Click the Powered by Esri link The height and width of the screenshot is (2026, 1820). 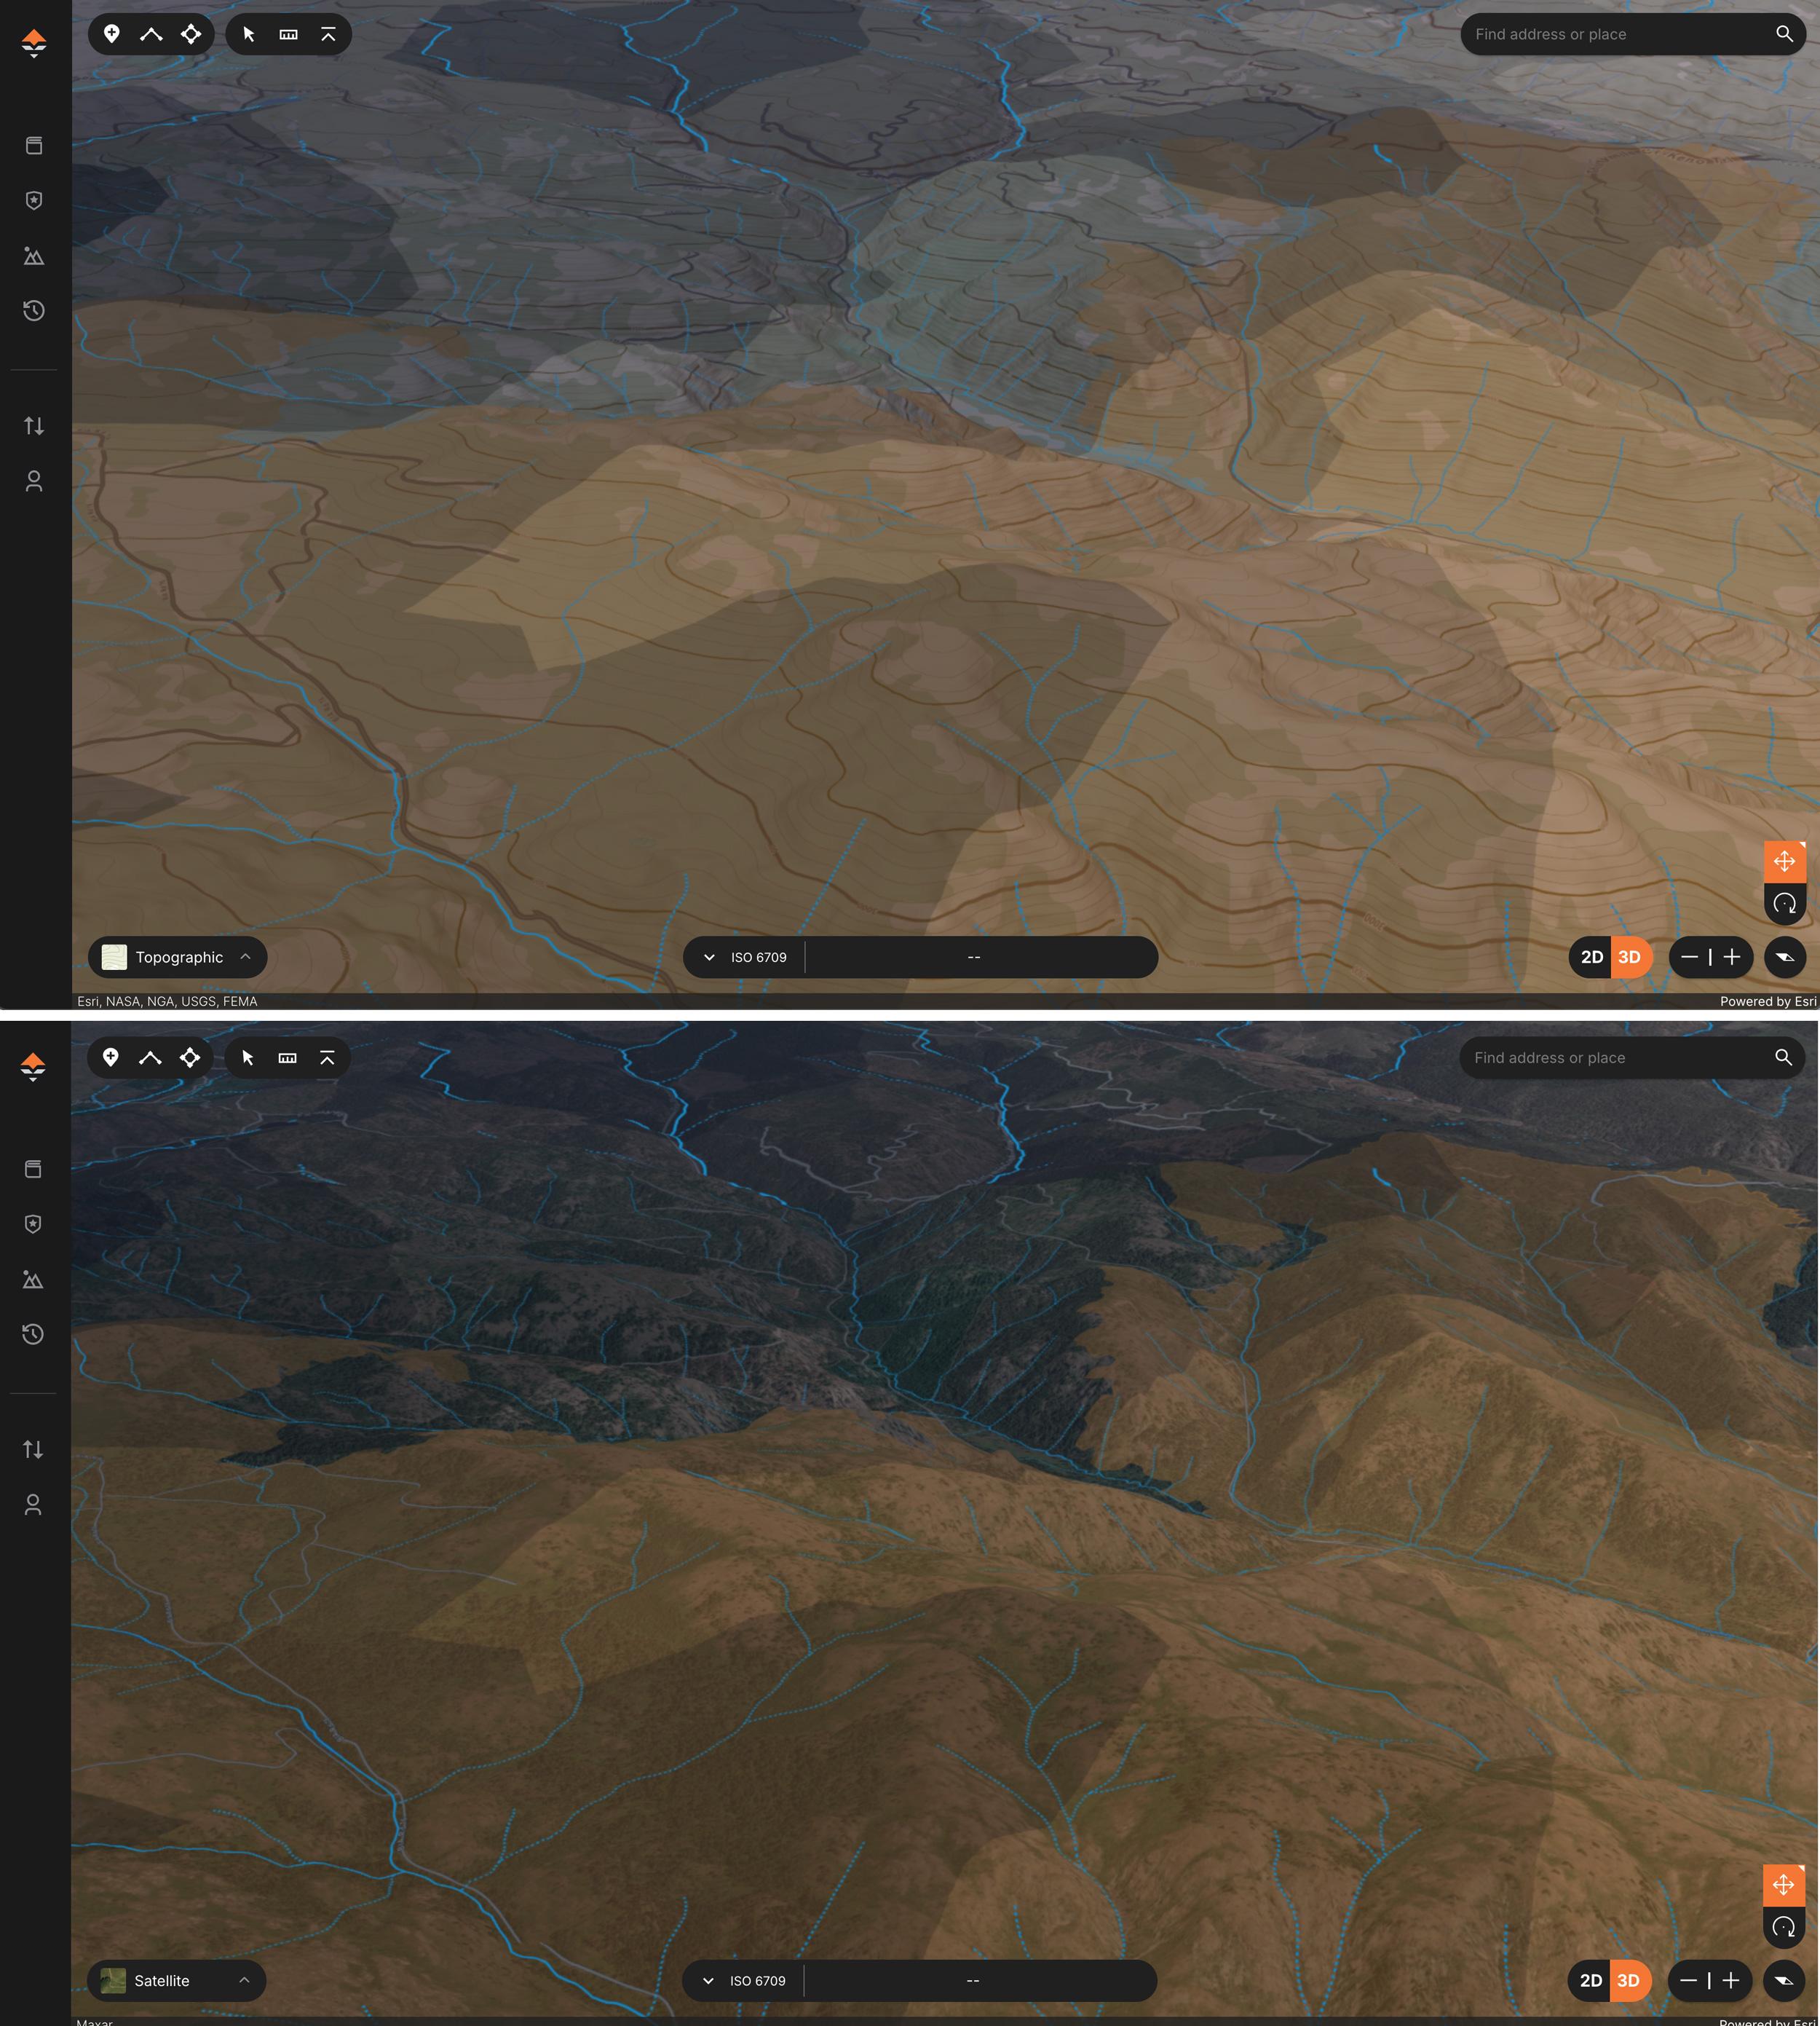click(1768, 1001)
